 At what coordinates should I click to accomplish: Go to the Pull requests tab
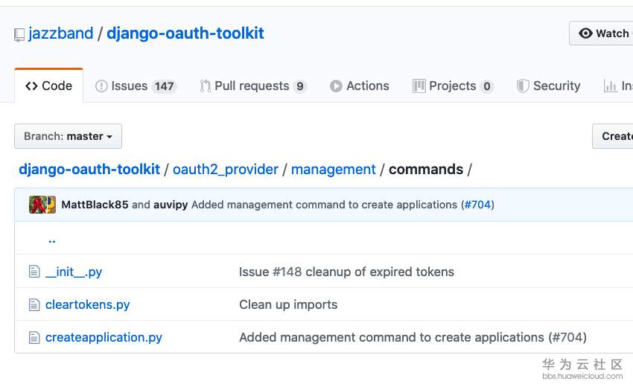[252, 86]
